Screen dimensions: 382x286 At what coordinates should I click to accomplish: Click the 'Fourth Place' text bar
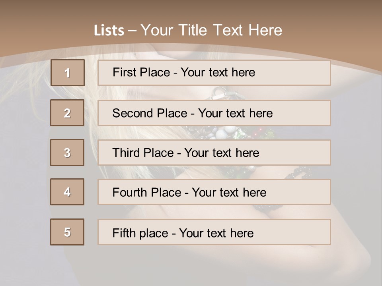click(x=214, y=192)
